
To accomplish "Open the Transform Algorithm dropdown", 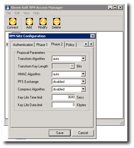I will click(x=83, y=58).
